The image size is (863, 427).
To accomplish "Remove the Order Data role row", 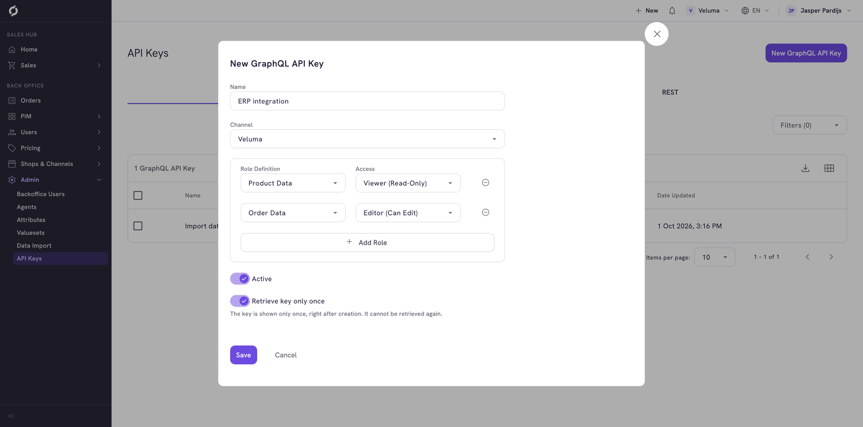I will (x=486, y=213).
